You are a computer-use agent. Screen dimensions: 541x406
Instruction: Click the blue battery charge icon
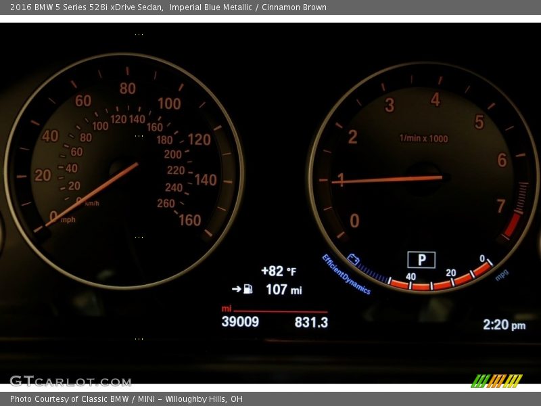(x=353, y=258)
